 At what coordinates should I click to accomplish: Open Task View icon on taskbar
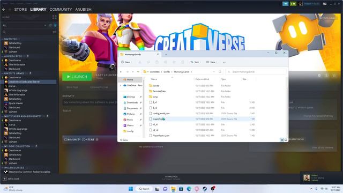[x=157, y=189]
